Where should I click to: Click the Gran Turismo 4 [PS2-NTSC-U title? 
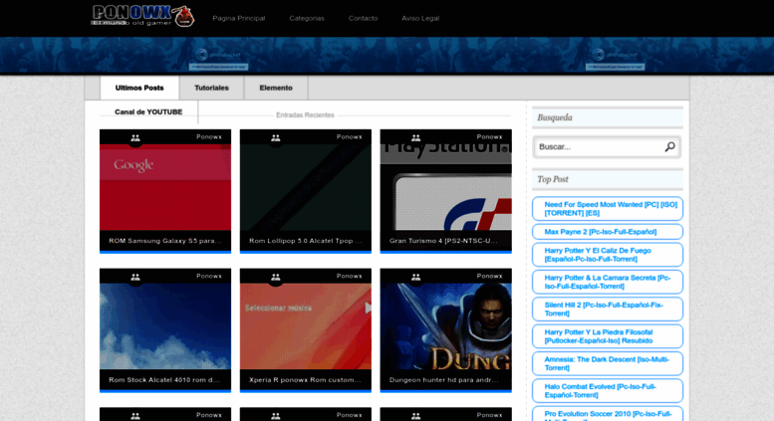[443, 241]
